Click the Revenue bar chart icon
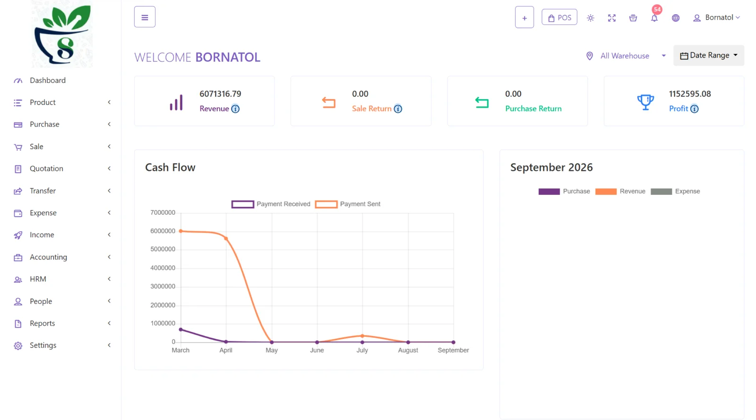The height and width of the screenshot is (420, 756). [176, 102]
